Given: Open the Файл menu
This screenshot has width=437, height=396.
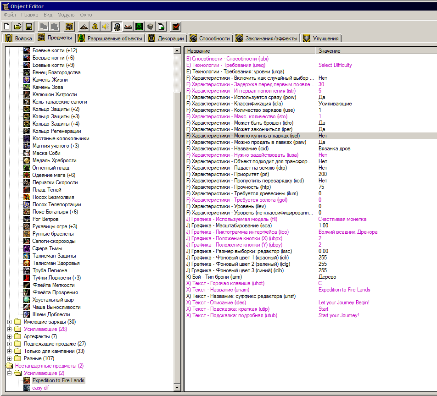Looking at the screenshot, I should [10, 15].
